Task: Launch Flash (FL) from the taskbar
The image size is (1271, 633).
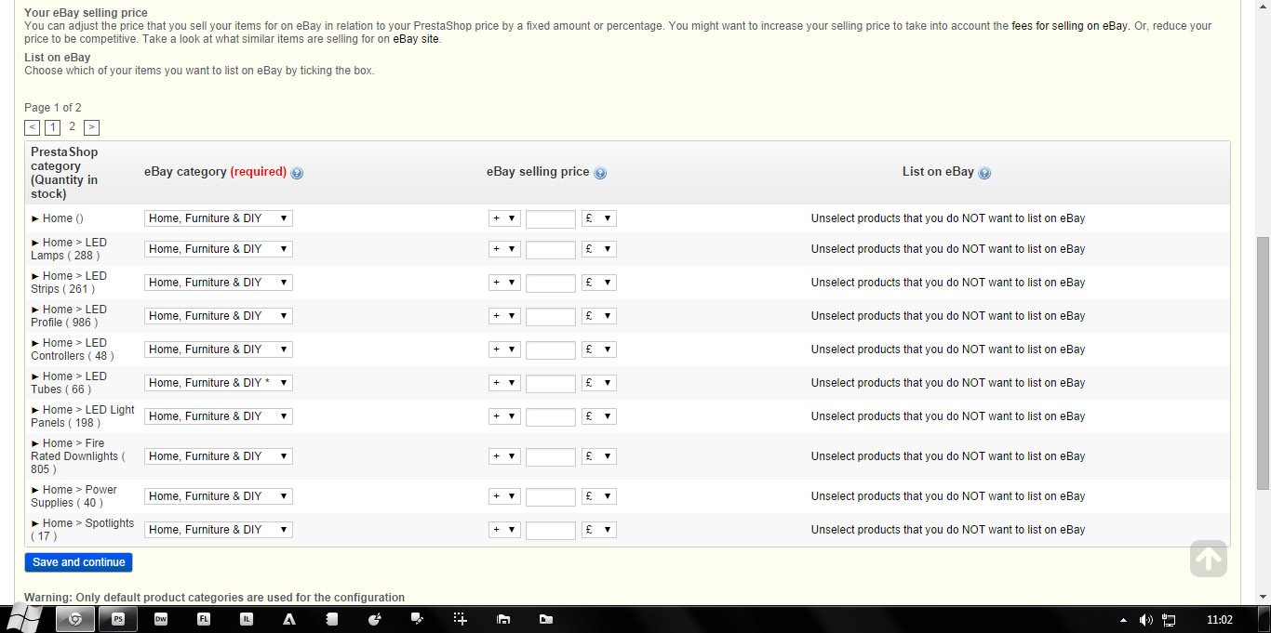Action: pos(204,619)
